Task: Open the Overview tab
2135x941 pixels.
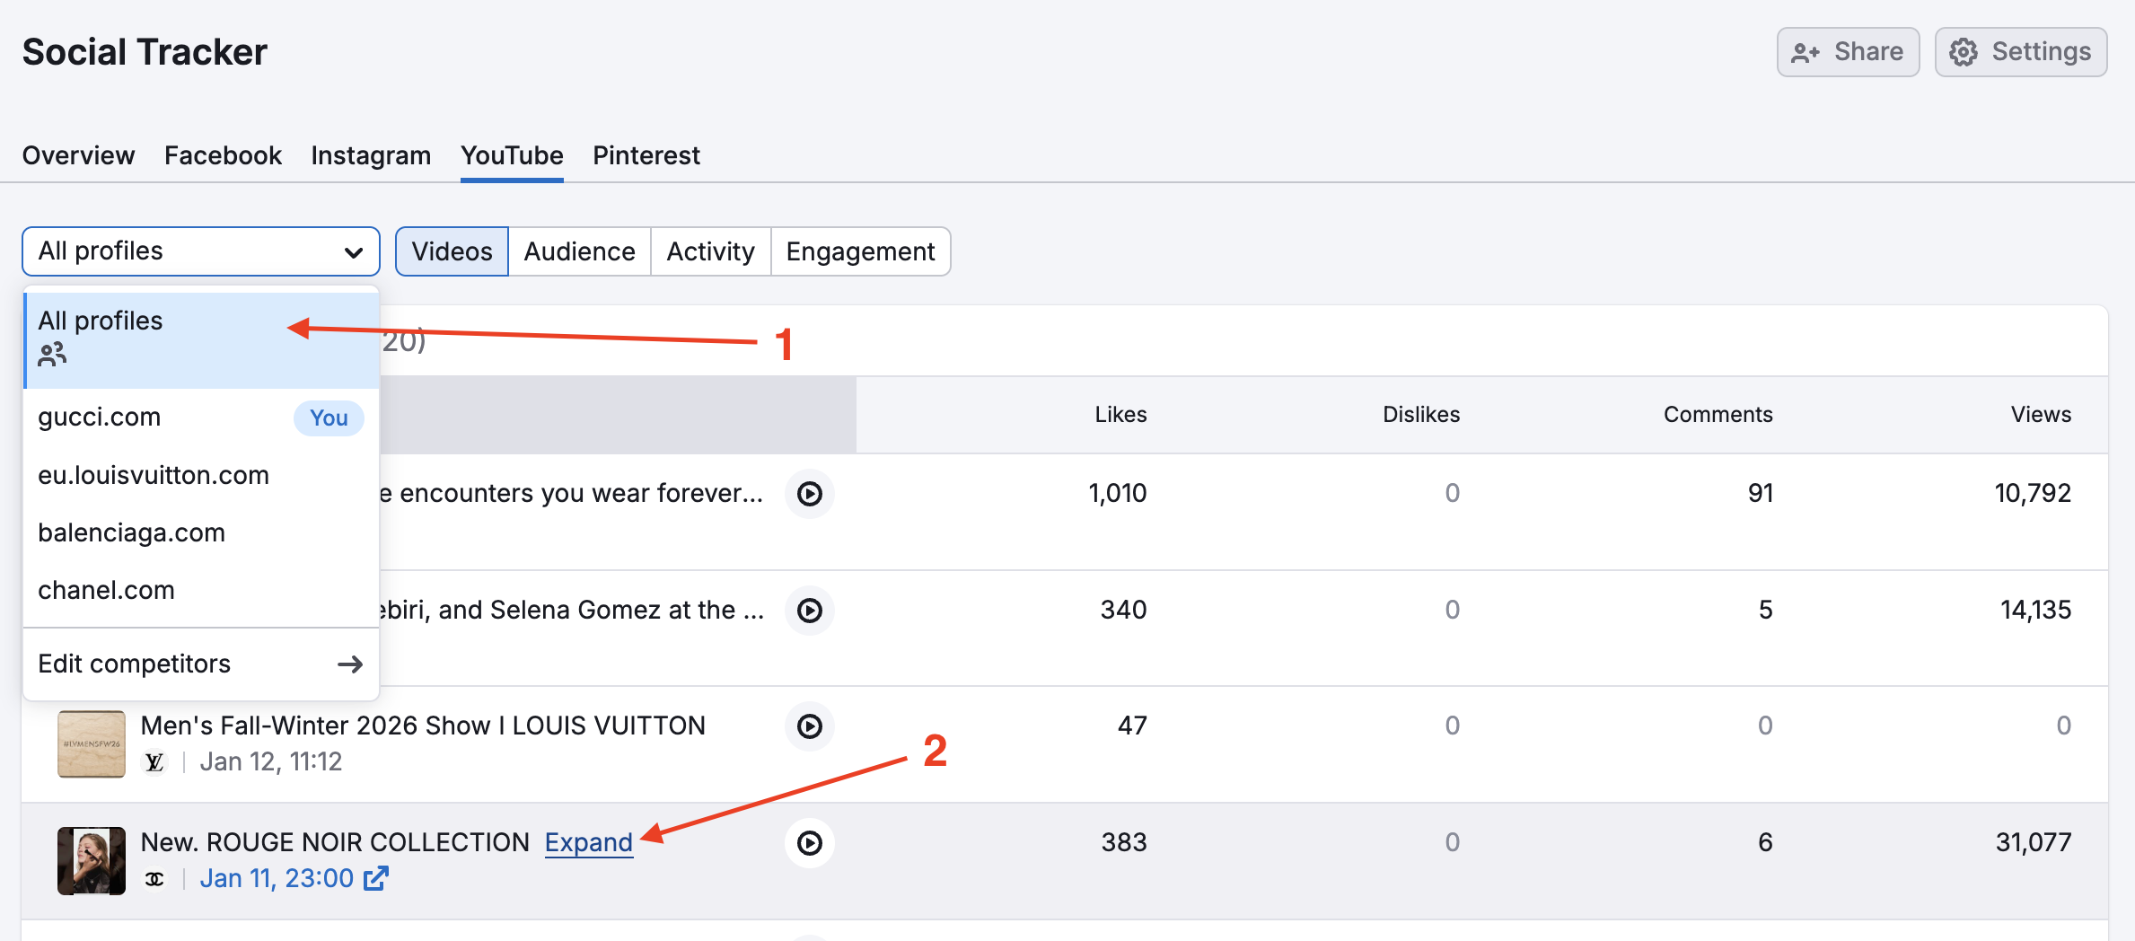Action: (x=77, y=154)
